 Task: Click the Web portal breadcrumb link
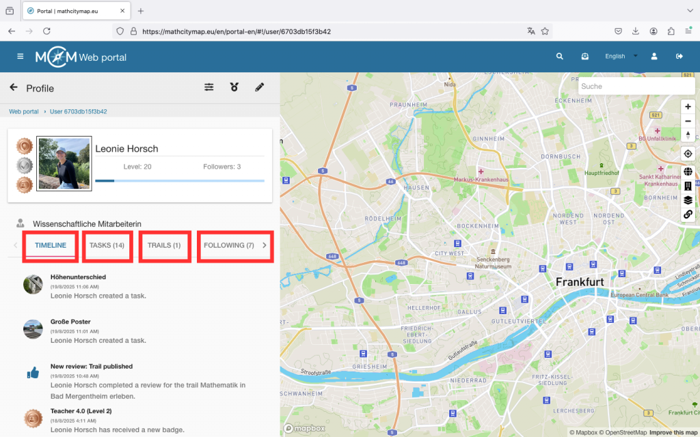pyautogui.click(x=24, y=111)
